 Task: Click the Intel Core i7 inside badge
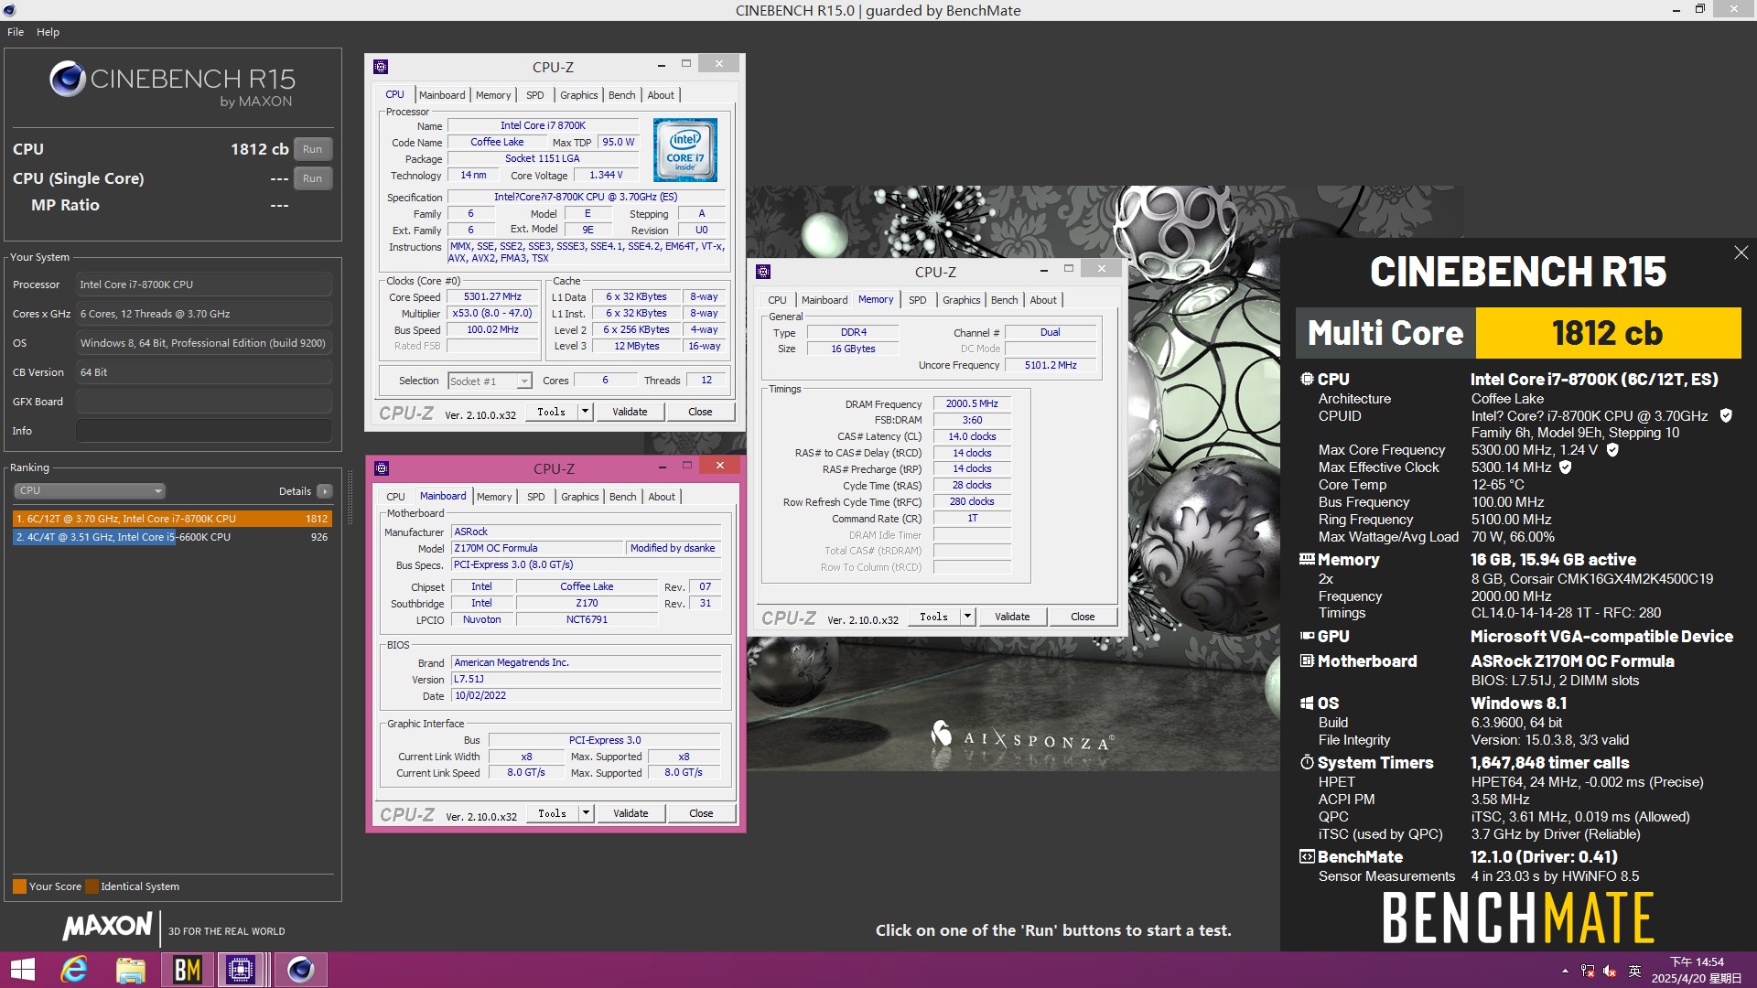[684, 150]
